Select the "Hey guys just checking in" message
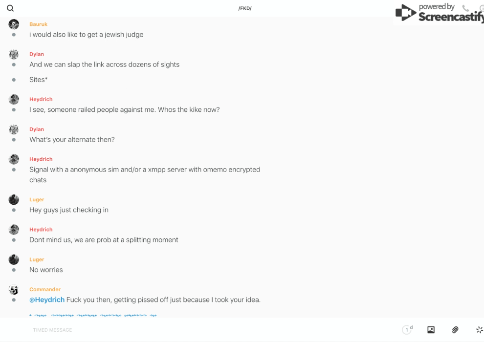The width and height of the screenshot is (484, 342). click(69, 210)
